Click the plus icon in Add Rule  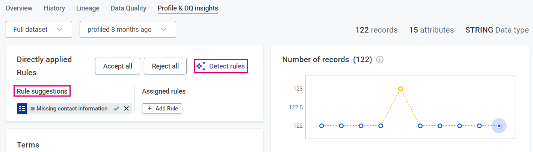[149, 109]
